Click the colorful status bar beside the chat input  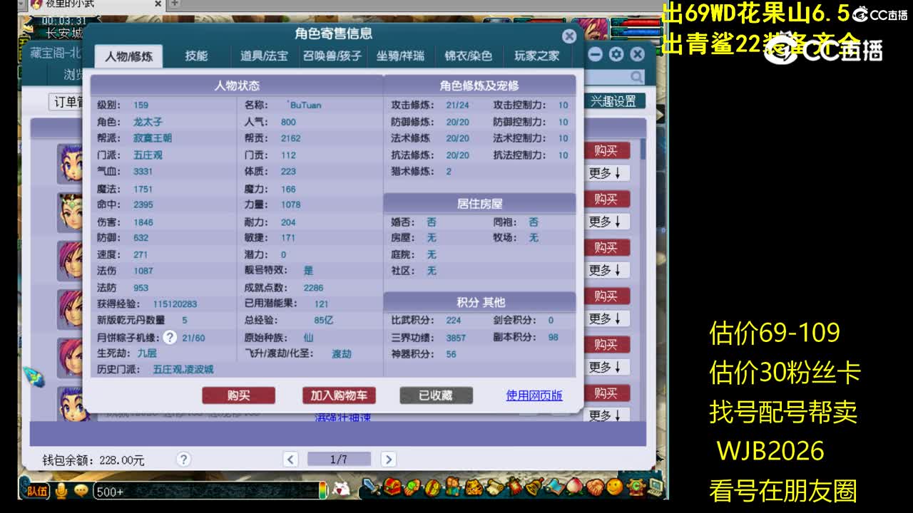coord(322,490)
